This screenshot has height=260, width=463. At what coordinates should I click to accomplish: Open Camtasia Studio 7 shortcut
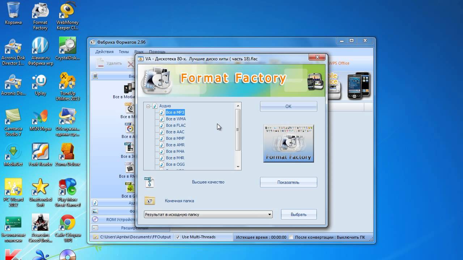coord(13,122)
